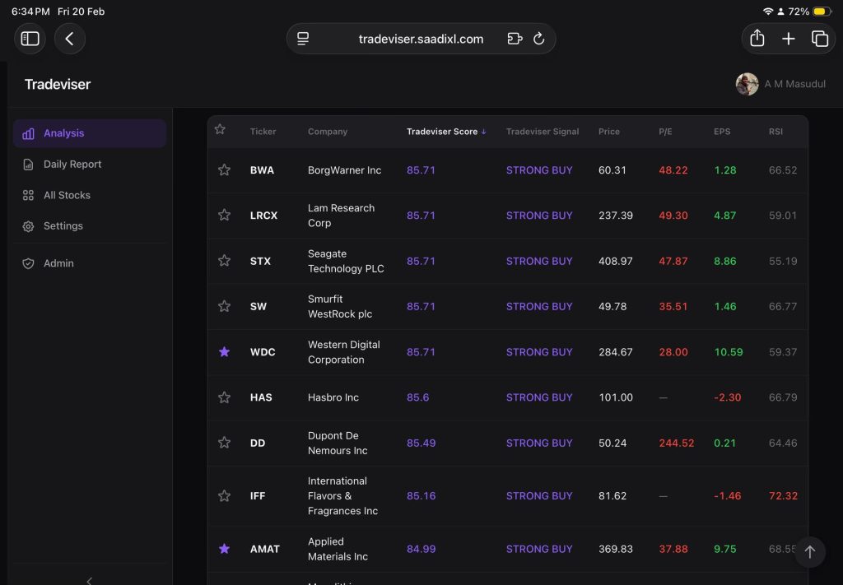Viewport: 843px width, 585px height.
Task: Star the LRCX row as favorite
Action: (x=224, y=216)
